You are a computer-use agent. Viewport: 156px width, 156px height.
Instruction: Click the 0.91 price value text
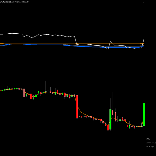click(x=148, y=139)
